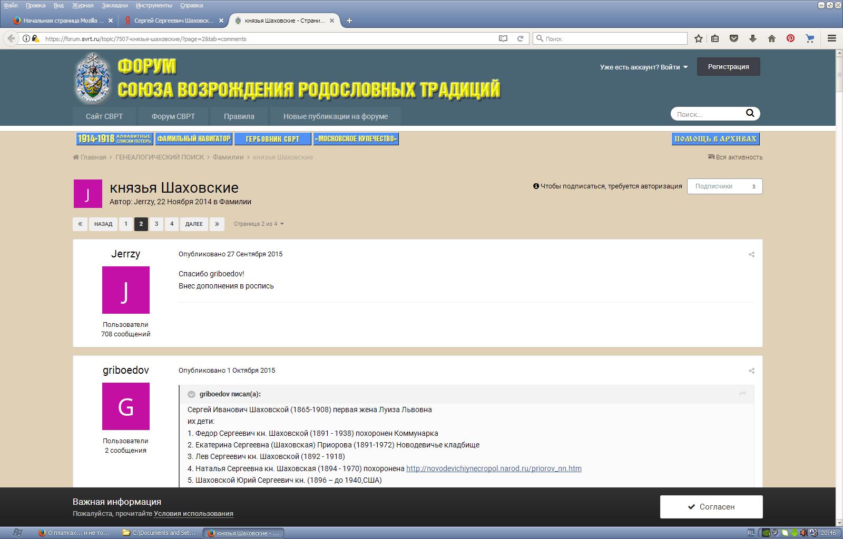
Task: Open the novodevichiynecropol.narod.ru link
Action: point(494,468)
